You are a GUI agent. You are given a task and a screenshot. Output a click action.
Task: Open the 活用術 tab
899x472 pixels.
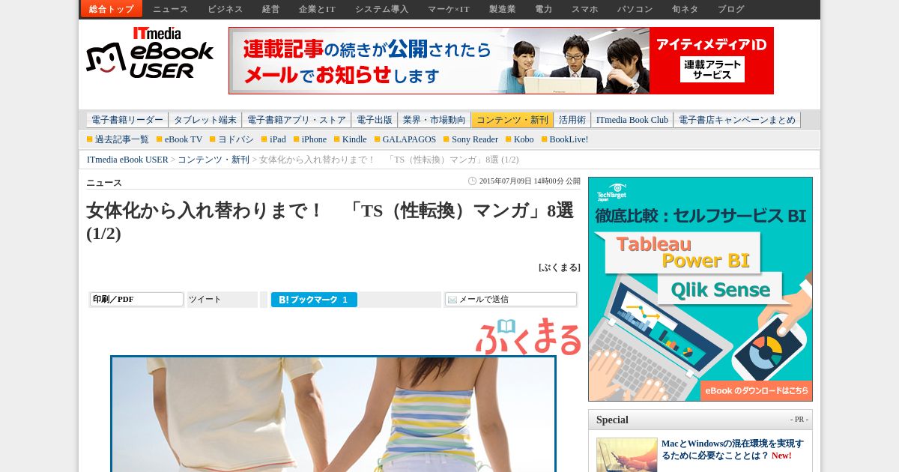pos(572,120)
